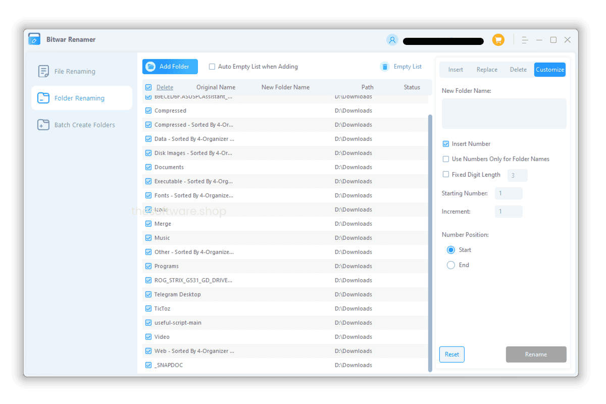Click the New Folder Name text area
606x404 pixels.
point(504,114)
